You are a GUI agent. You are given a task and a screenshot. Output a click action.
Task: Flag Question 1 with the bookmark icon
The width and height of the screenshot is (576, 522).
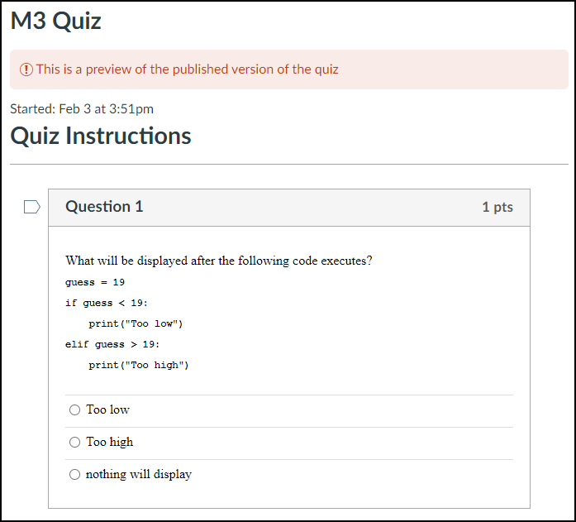tap(32, 207)
